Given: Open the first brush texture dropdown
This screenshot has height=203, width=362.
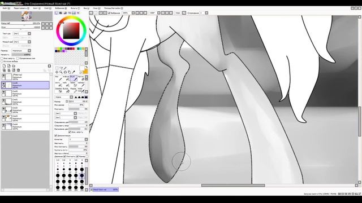Looking at the screenshot, I should (66, 113).
